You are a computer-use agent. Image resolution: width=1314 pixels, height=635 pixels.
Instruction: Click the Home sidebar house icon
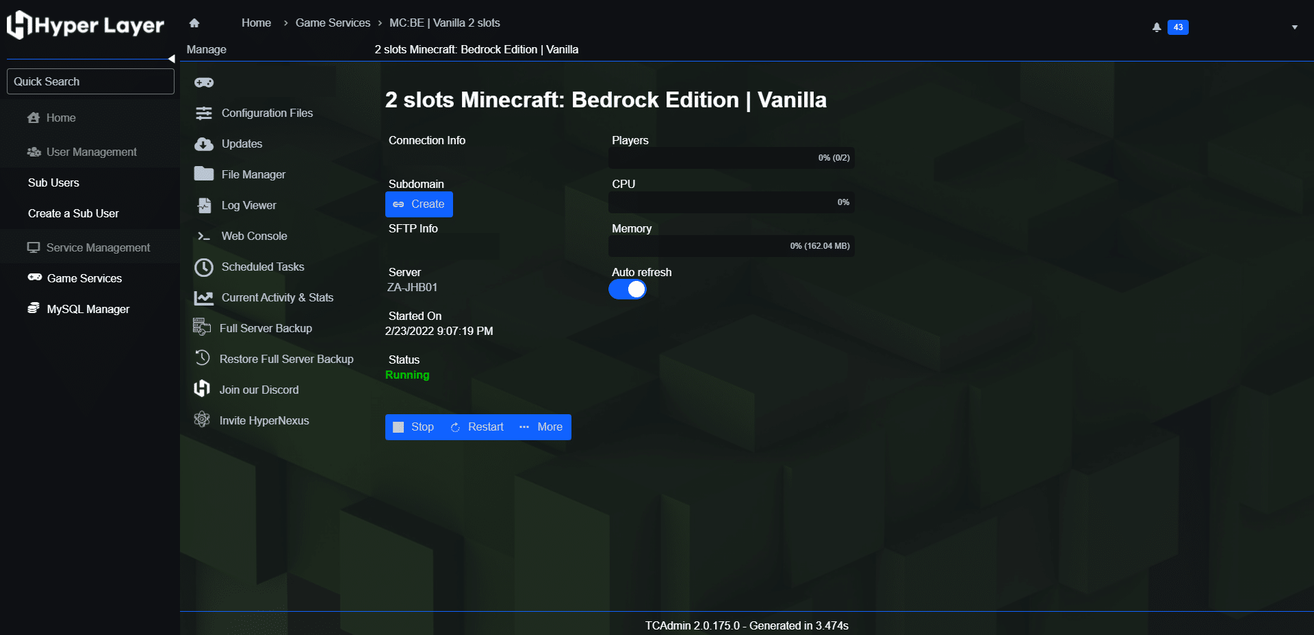click(34, 118)
